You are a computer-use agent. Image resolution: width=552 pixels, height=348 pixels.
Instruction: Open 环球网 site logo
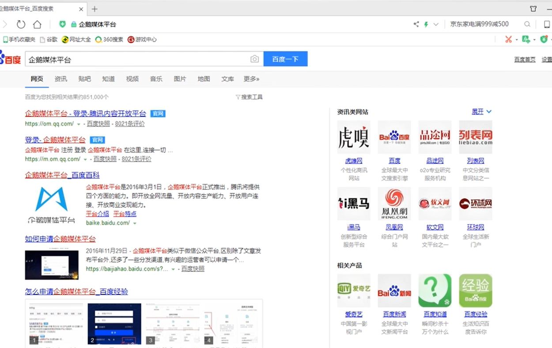(476, 204)
